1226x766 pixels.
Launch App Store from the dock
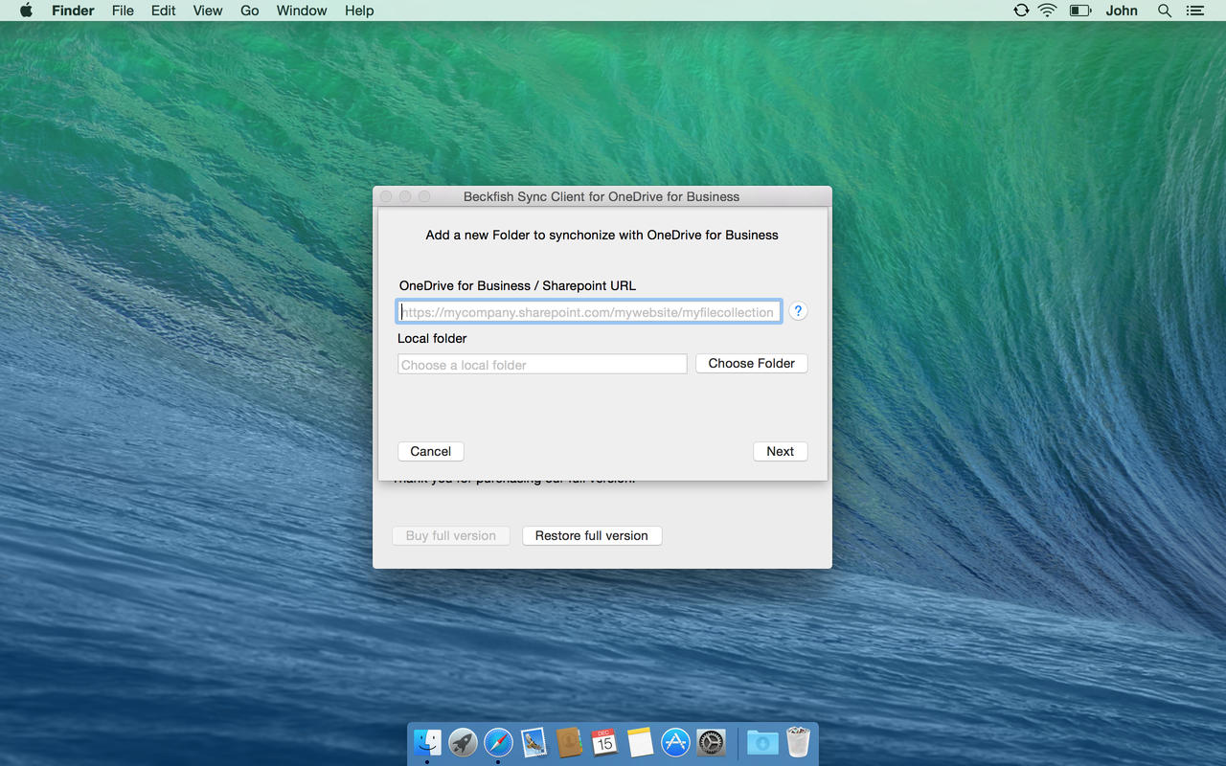[x=675, y=742]
